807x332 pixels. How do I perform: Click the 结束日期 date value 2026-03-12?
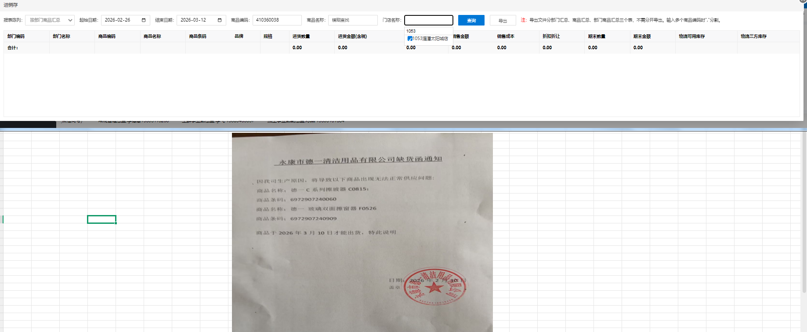tap(193, 20)
